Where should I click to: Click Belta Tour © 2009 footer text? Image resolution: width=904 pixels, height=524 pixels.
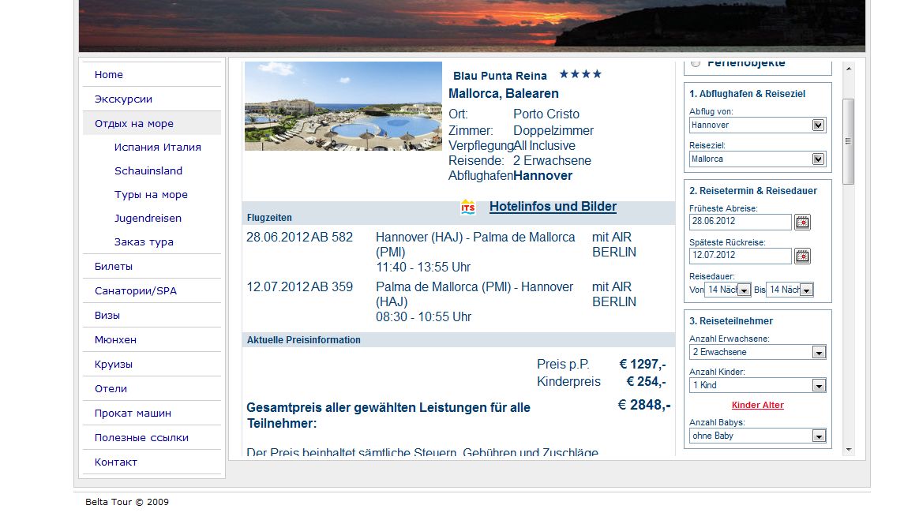tap(127, 502)
